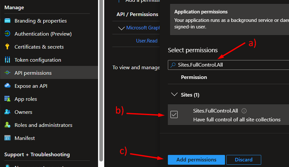Click the App roles grid icon
The height and width of the screenshot is (167, 289).
tap(7, 99)
